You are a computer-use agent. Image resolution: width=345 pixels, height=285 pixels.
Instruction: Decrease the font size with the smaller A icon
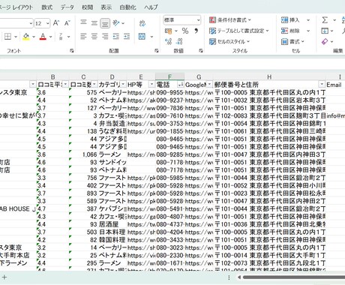coord(67,23)
